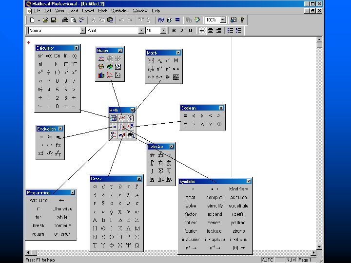
Task: Click otherwise in Programming palette
Action: 62,209
